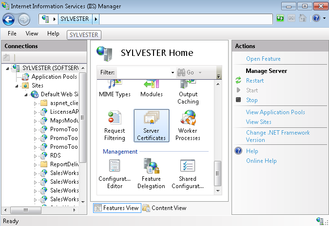Click inside the Filter input field
This screenshot has width=329, height=226.
tap(143, 72)
